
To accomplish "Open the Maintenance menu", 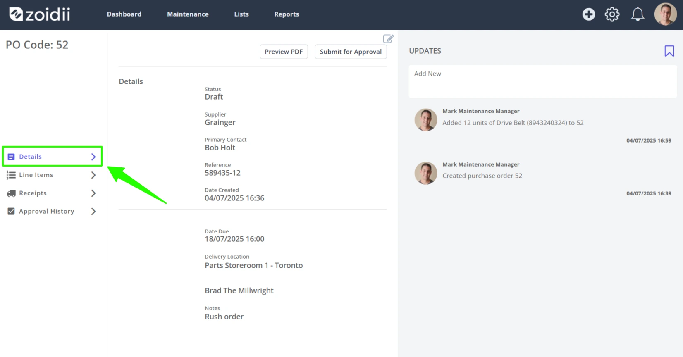I will tap(188, 14).
